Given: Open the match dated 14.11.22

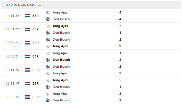Looking at the screenshot, I should click(x=91, y=16).
